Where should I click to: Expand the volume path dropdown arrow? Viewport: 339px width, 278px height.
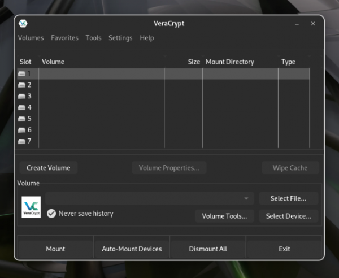click(x=246, y=198)
